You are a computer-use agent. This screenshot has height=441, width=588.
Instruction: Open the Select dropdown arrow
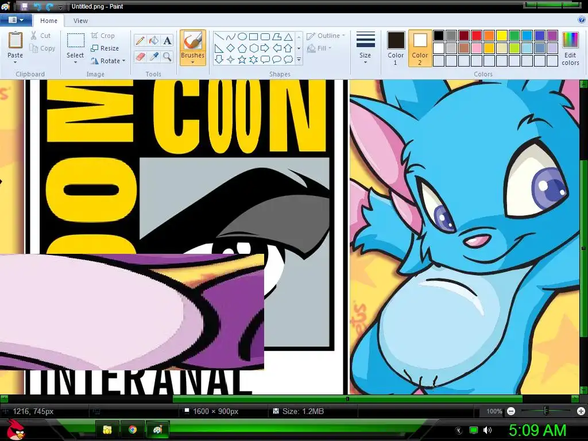click(75, 62)
